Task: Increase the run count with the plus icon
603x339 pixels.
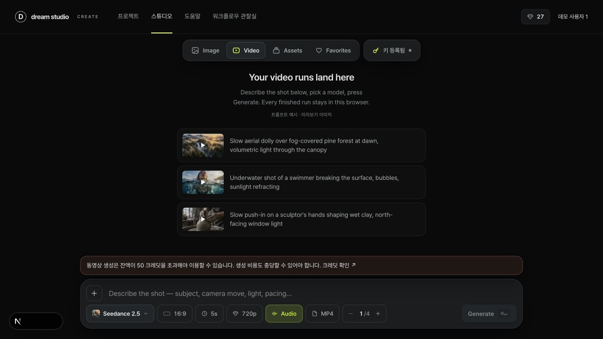Action: pyautogui.click(x=378, y=314)
